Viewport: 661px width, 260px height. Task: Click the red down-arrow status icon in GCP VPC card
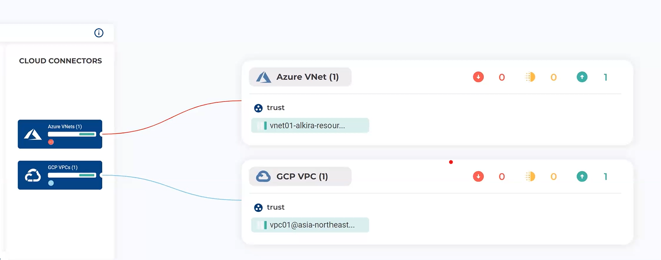(x=478, y=176)
